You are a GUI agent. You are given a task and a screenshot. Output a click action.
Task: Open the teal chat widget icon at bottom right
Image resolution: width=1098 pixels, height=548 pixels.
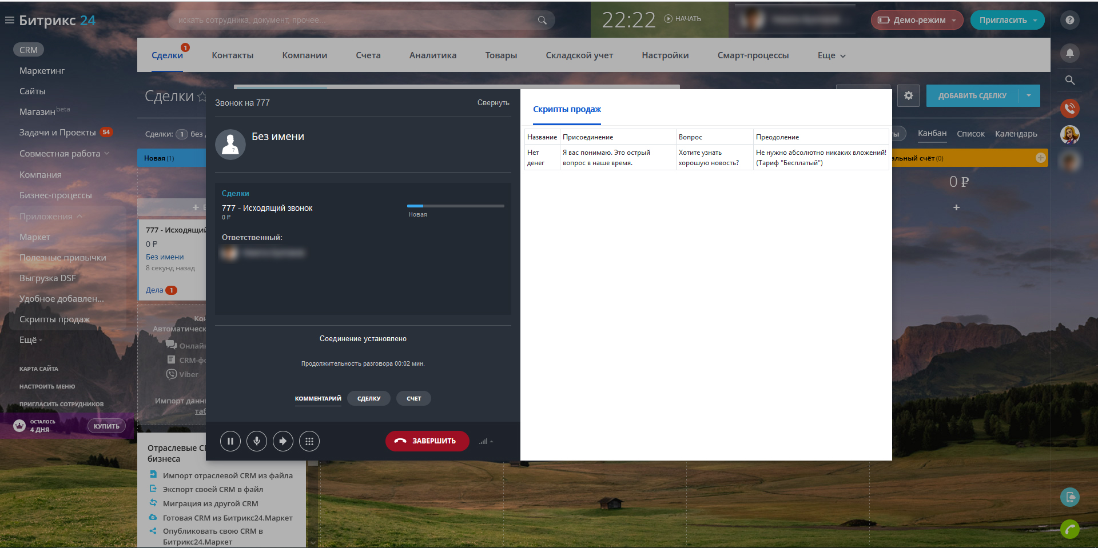click(1070, 497)
